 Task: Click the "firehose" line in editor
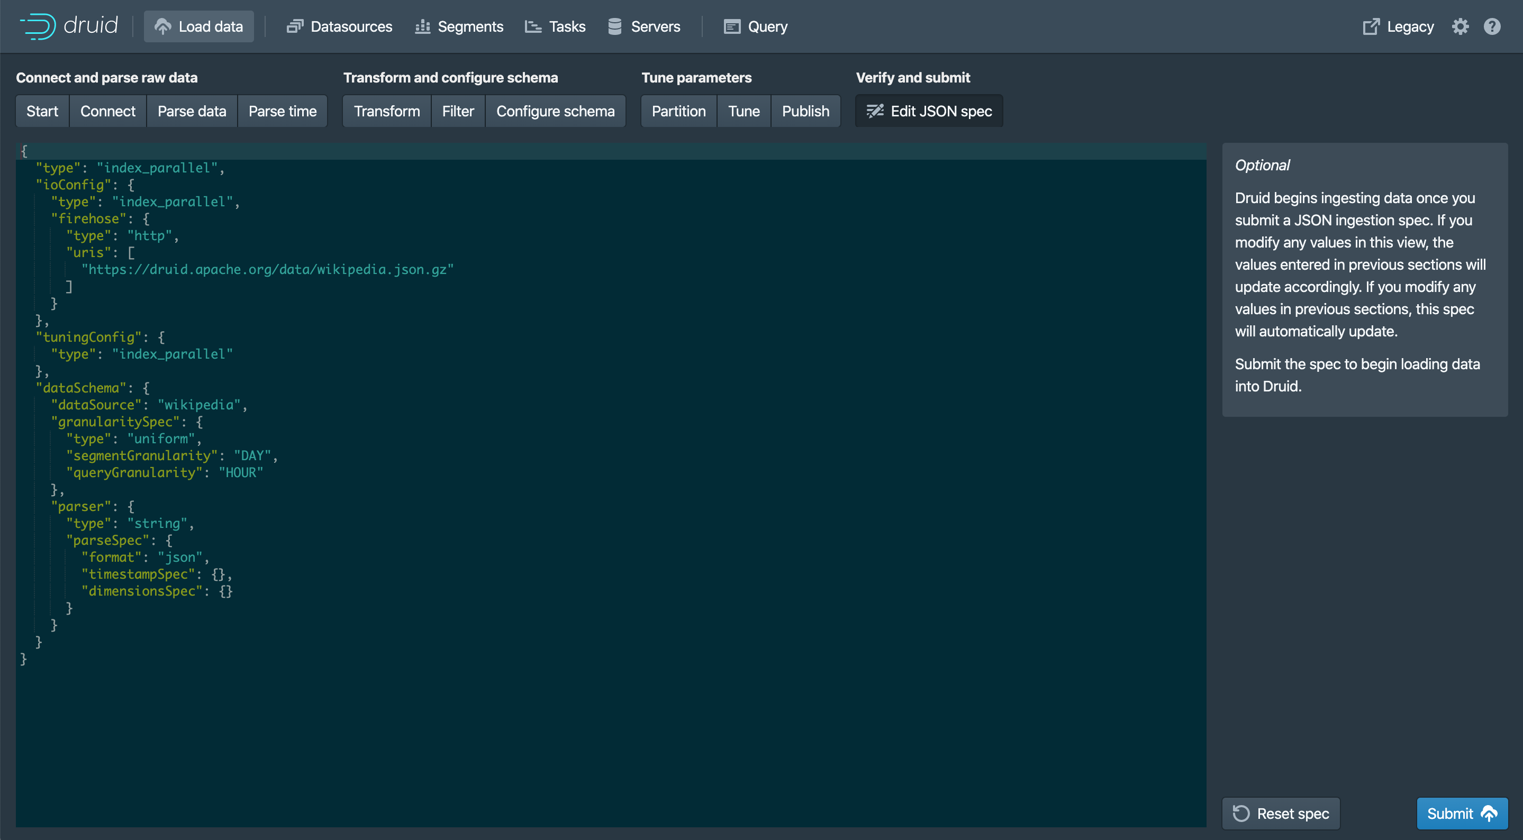tap(101, 218)
